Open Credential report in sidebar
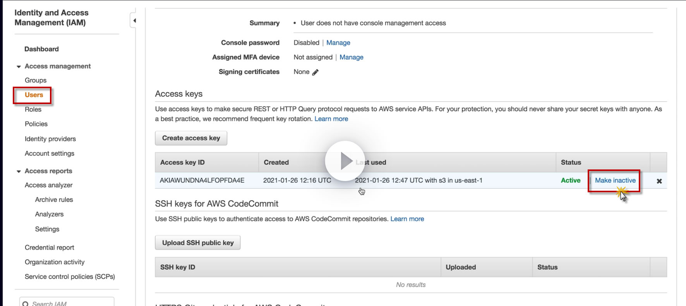The height and width of the screenshot is (306, 686). 49,248
